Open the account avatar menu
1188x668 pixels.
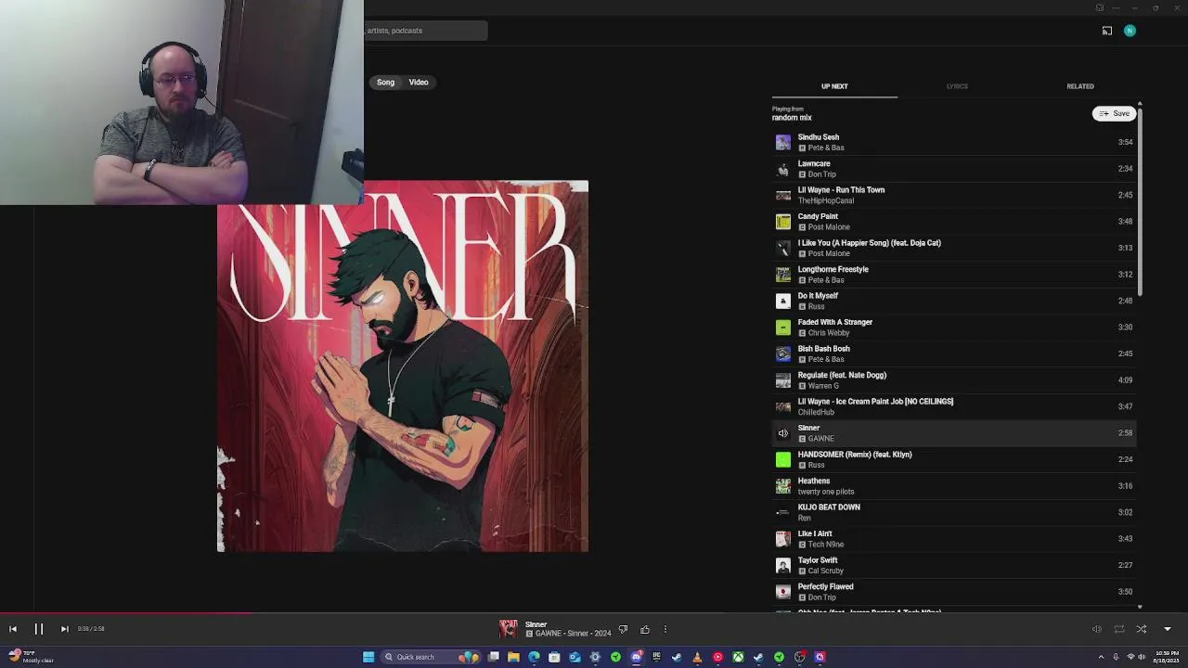(x=1130, y=31)
